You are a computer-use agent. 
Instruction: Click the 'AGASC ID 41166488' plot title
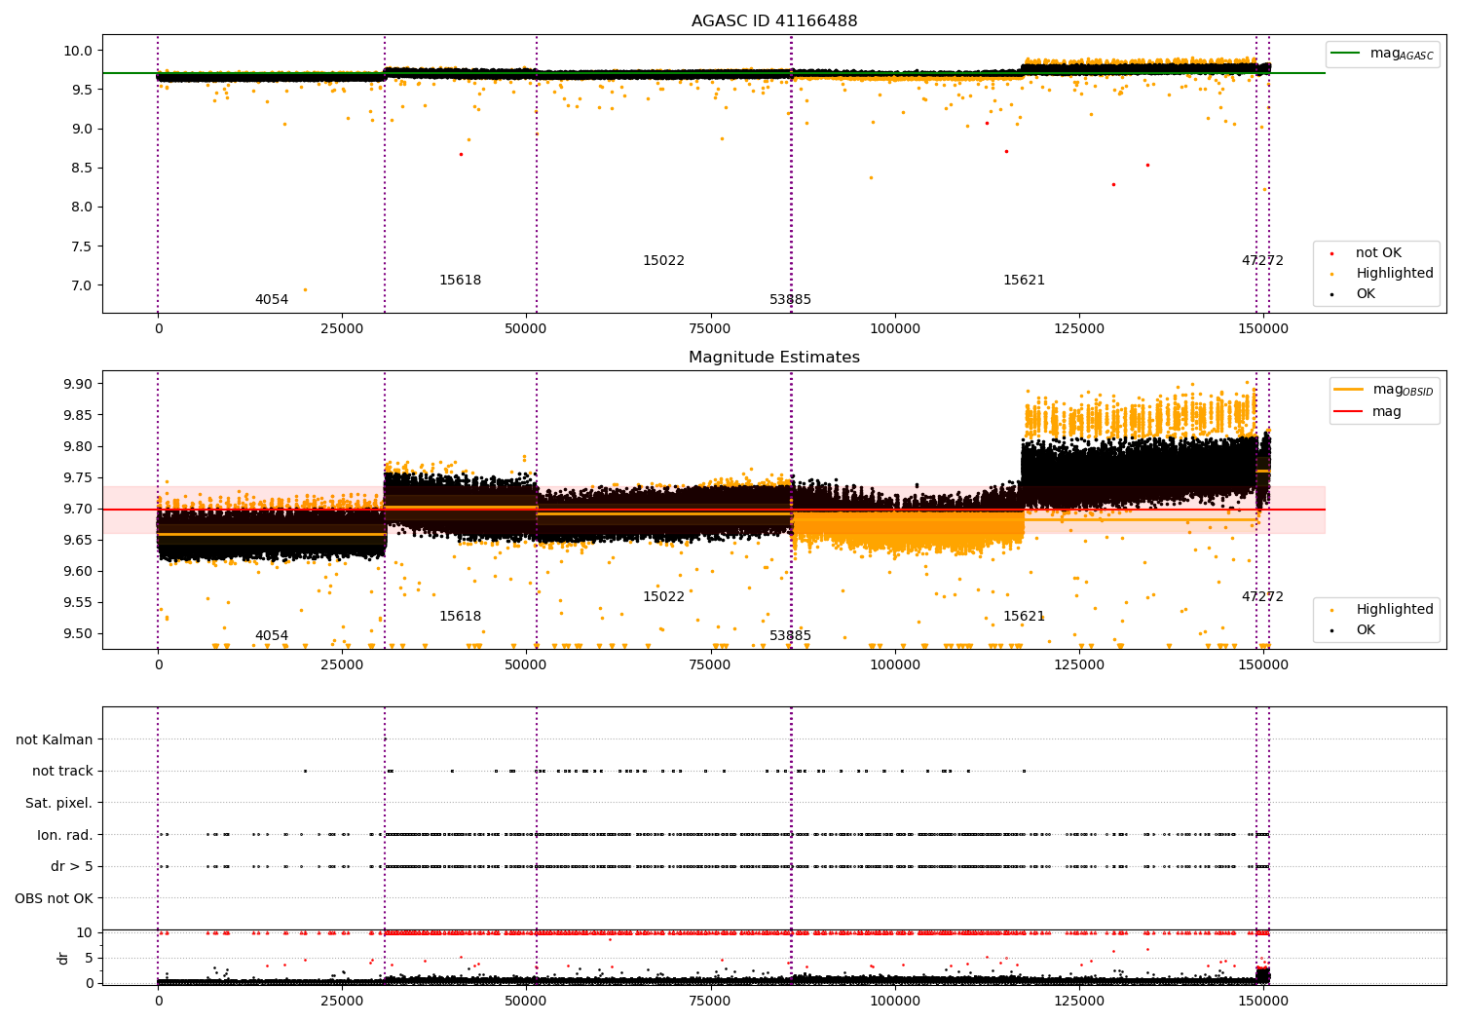774,21
